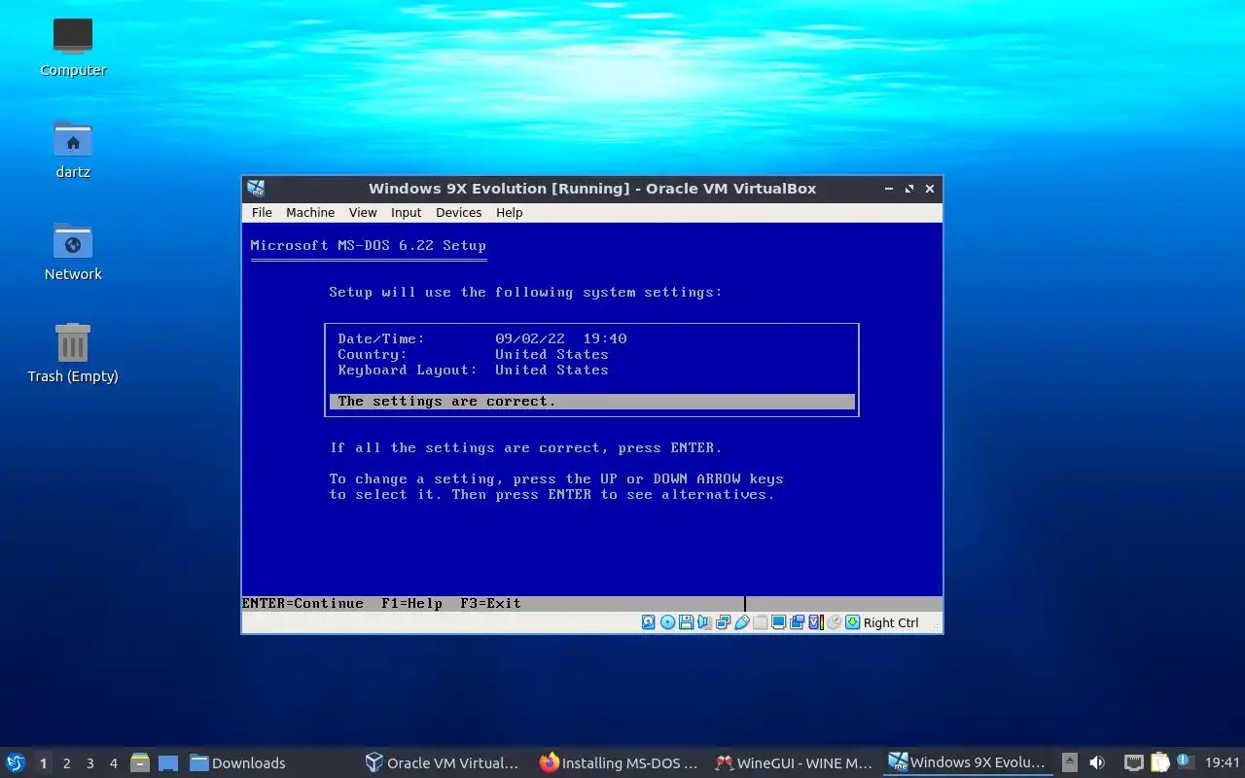Minimize the VirtualBox VM window
The height and width of the screenshot is (778, 1245).
(x=889, y=189)
